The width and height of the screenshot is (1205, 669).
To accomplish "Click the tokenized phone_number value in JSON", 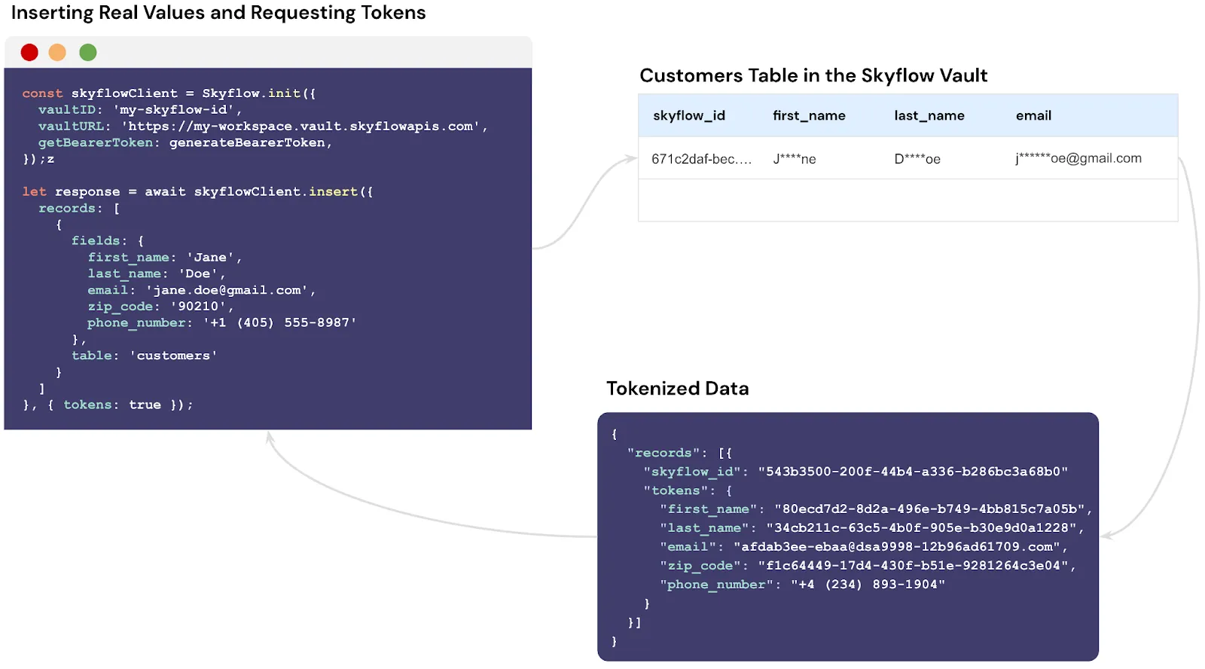I will 868,585.
